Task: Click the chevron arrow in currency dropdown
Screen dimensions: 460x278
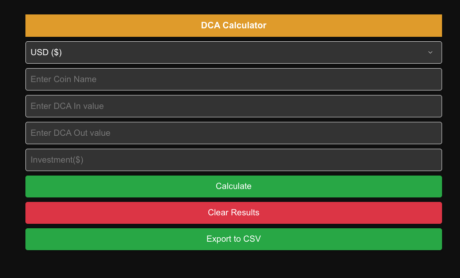Action: click(x=430, y=52)
